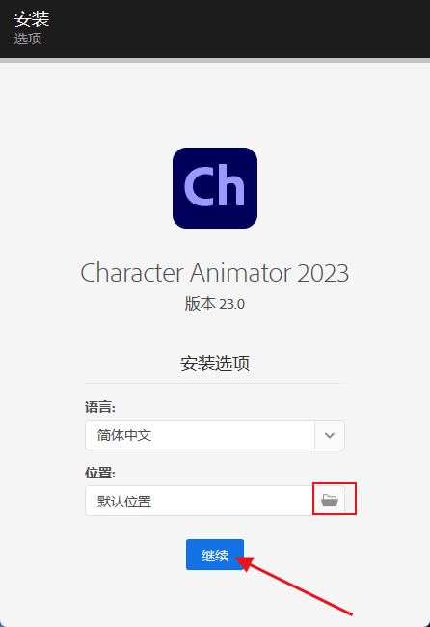Click the divider line under 安装选项
This screenshot has height=627, width=430.
tap(215, 383)
